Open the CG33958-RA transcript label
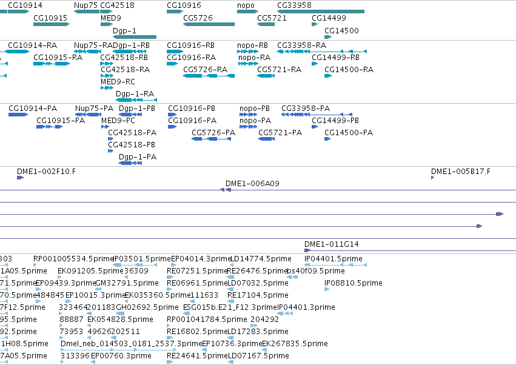Image resolution: width=516 pixels, height=365 pixels. tap(302, 45)
